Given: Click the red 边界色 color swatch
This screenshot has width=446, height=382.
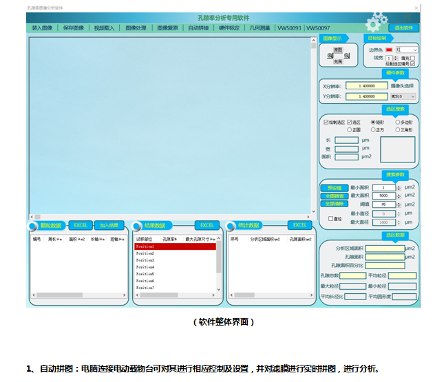Looking at the screenshot, I should 390,50.
